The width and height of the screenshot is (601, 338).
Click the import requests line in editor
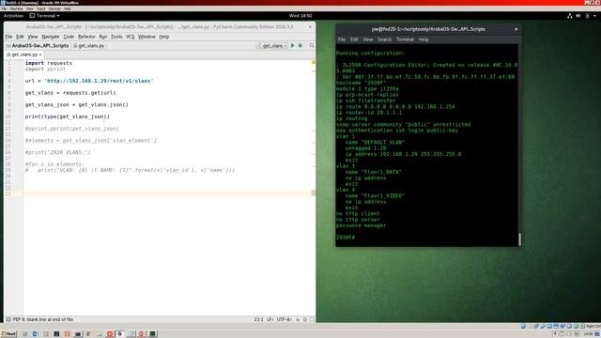pos(49,63)
